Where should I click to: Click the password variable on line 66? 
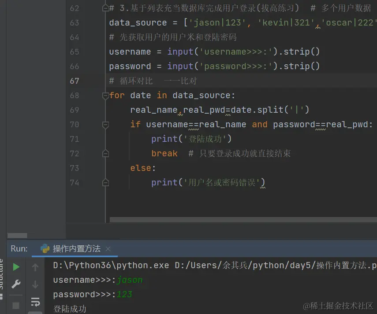pos(130,66)
